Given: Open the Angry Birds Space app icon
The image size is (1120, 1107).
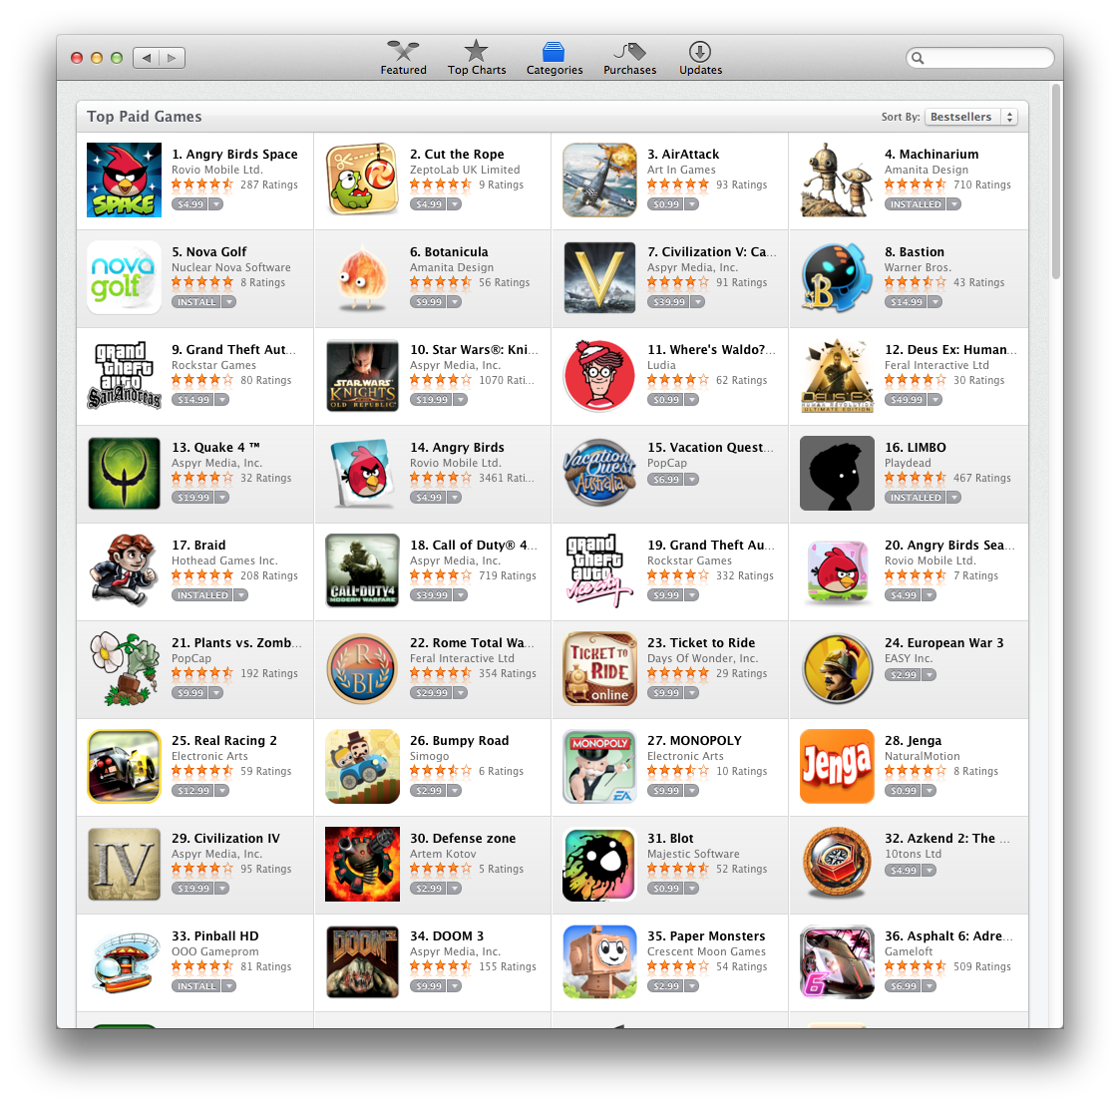Looking at the screenshot, I should pyautogui.click(x=125, y=180).
